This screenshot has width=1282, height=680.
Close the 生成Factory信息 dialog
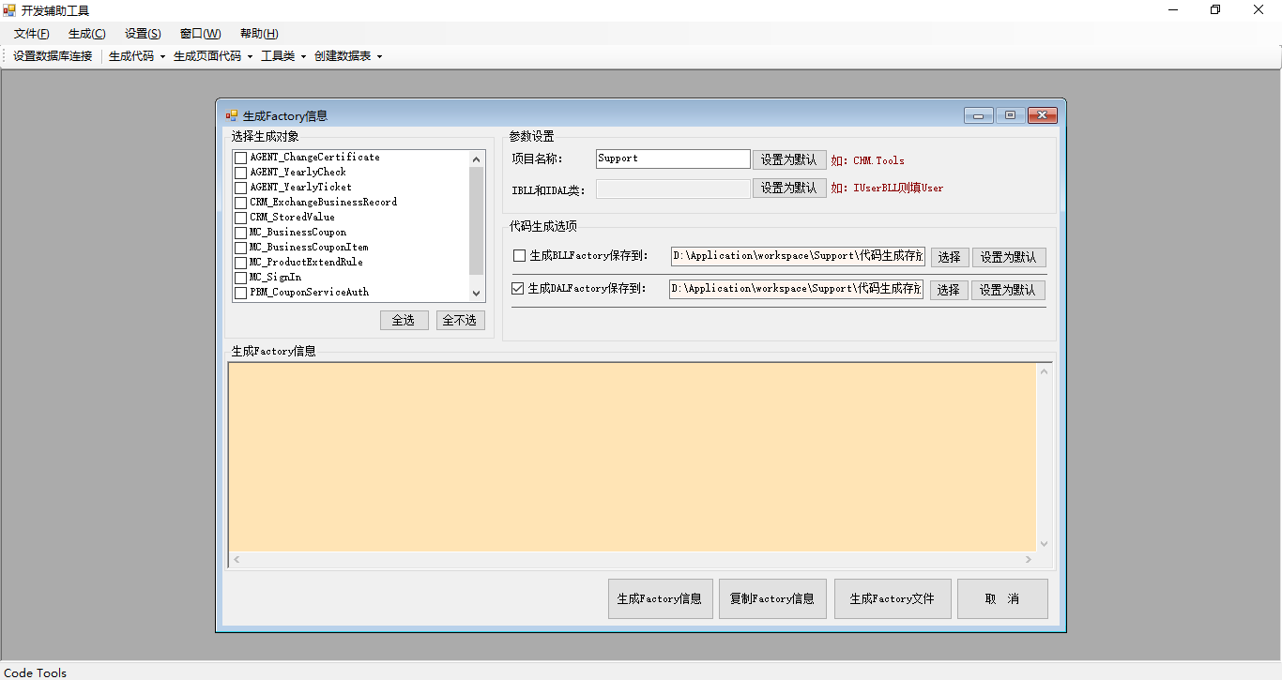click(1043, 115)
